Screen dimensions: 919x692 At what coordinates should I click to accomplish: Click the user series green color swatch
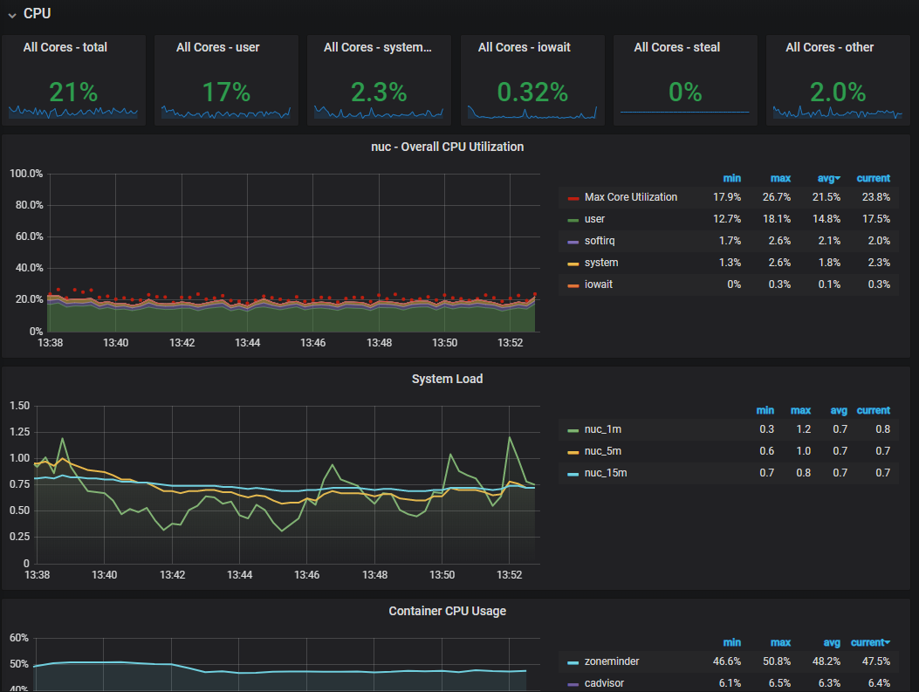[x=573, y=220]
